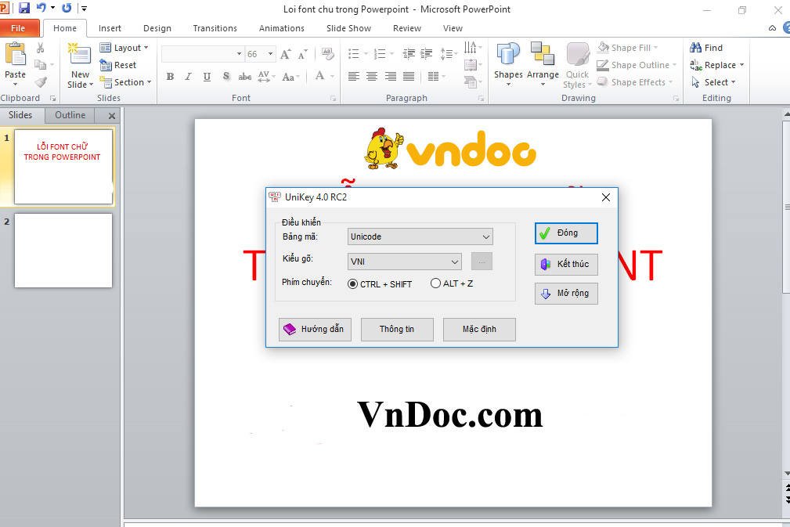This screenshot has height=527, width=790.
Task: Select the ALT + Z radio button
Action: (435, 284)
